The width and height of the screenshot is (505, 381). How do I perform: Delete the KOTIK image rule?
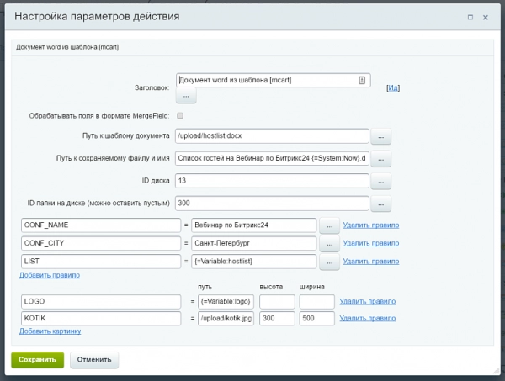[x=368, y=318]
